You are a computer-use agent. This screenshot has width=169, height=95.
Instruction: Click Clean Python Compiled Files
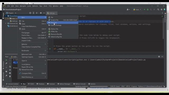pyautogui.click(x=32, y=47)
